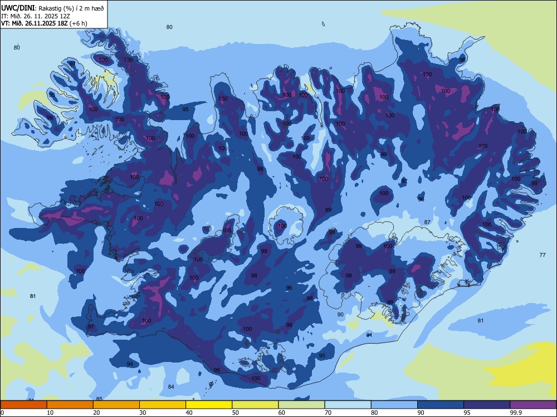Choose the 30–40 golden legend color segment
The image size is (557, 417).
(163, 405)
